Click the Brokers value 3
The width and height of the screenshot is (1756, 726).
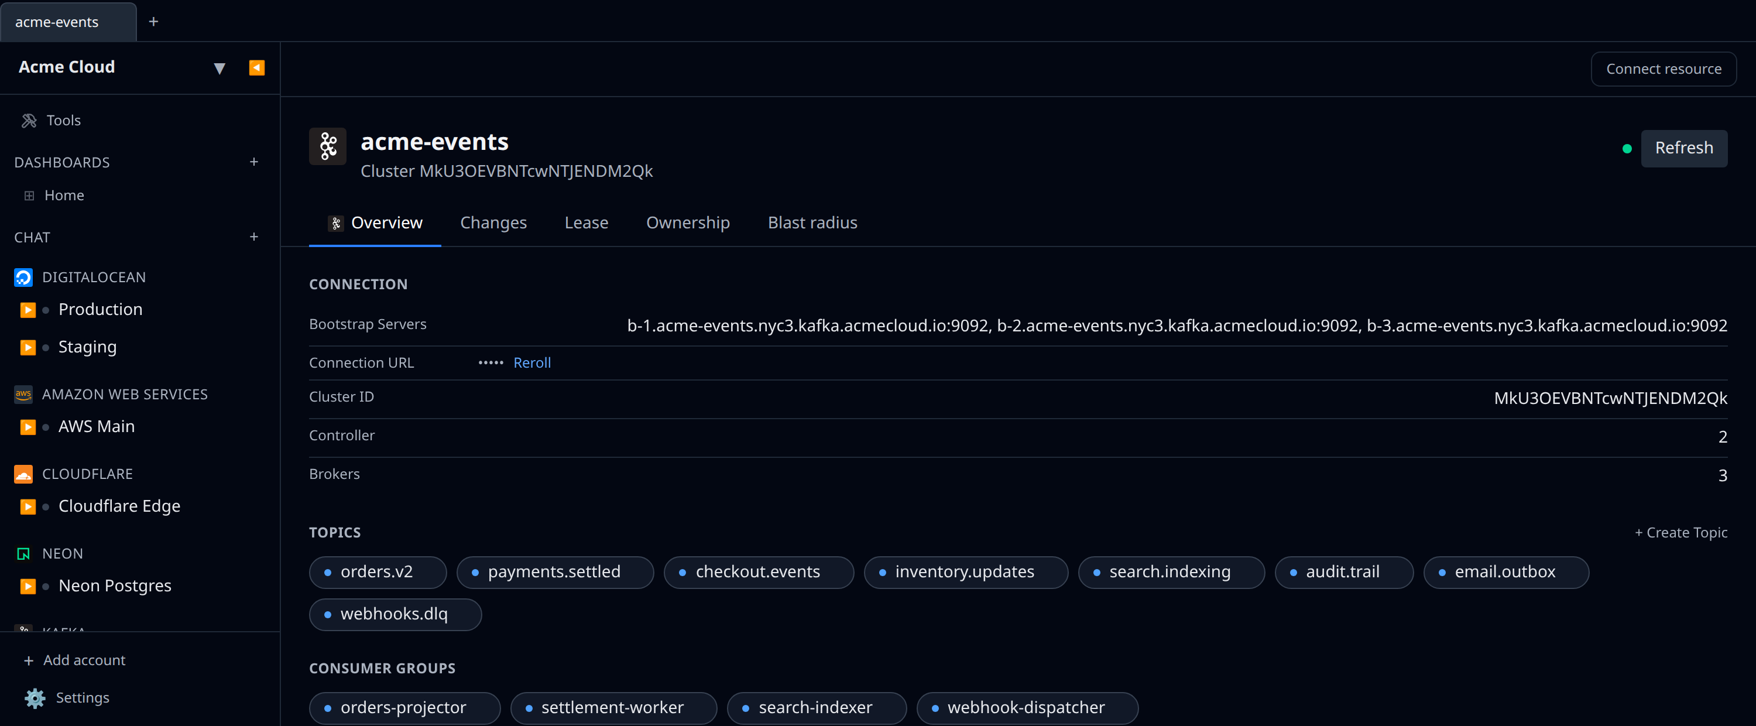coord(1722,477)
